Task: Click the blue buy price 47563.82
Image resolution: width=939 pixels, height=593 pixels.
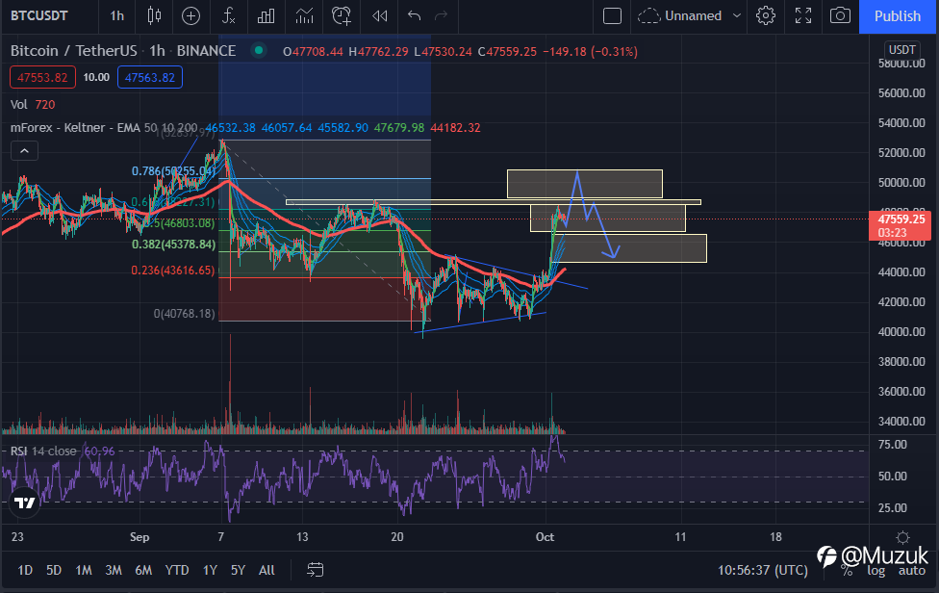Action: point(150,77)
